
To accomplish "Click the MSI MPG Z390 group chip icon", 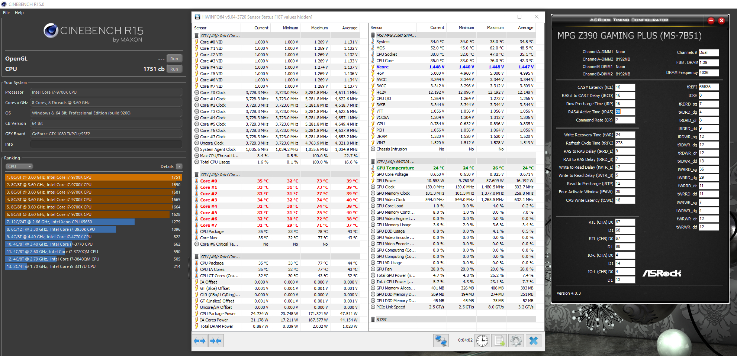I will pyautogui.click(x=373, y=35).
